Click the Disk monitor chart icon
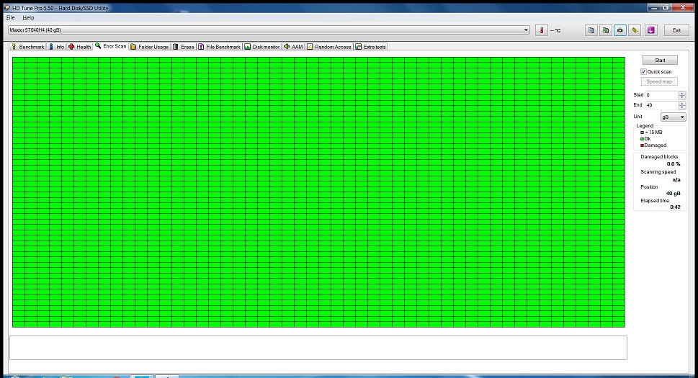 (248, 47)
